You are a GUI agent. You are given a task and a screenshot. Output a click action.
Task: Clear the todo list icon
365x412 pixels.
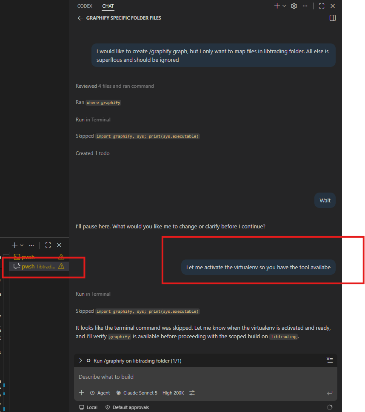click(330, 360)
